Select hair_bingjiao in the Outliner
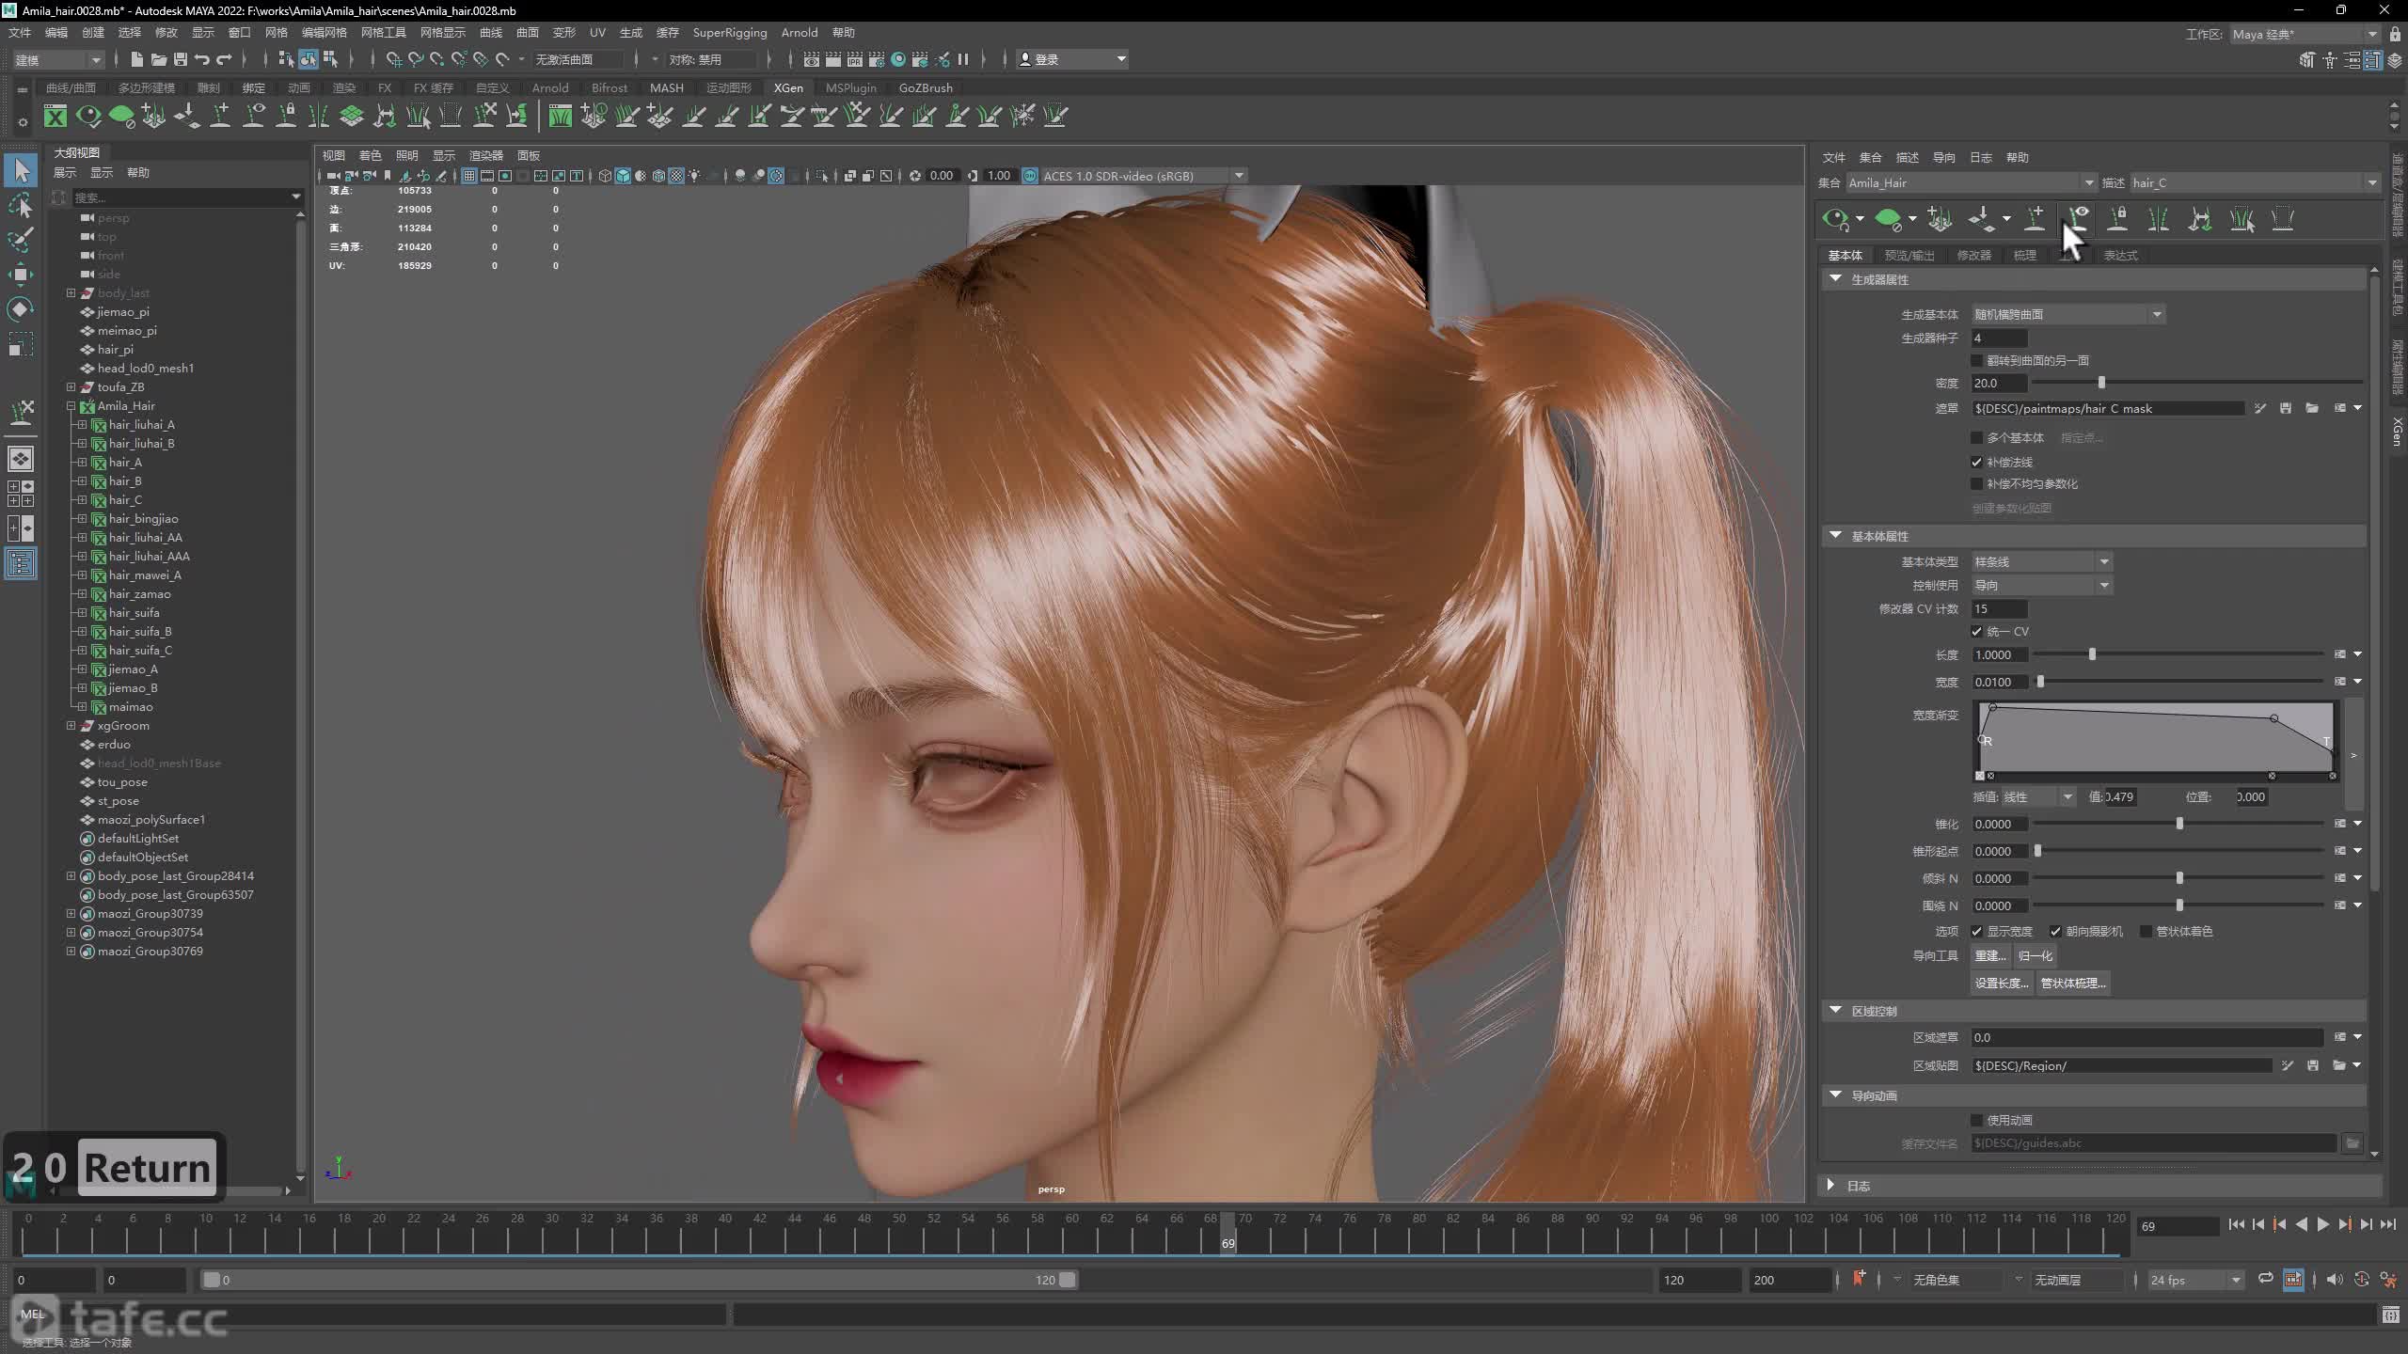 click(143, 519)
